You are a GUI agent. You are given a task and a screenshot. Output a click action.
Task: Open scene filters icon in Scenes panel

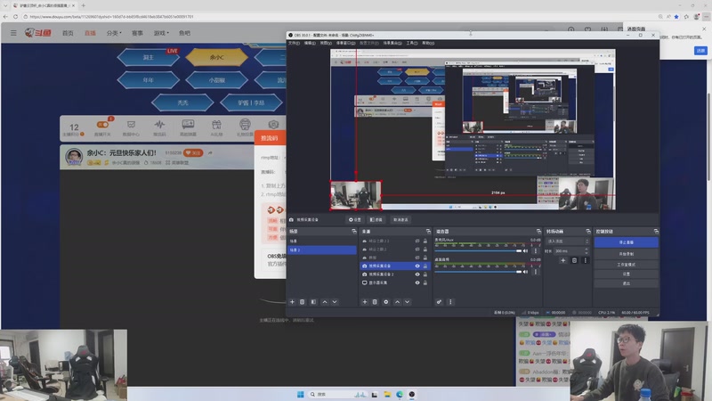(x=313, y=302)
